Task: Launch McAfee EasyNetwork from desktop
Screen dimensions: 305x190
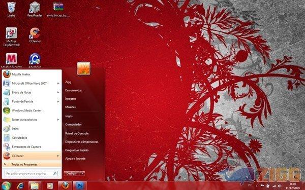Action: coord(11,37)
